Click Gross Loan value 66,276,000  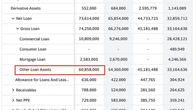(118, 29)
